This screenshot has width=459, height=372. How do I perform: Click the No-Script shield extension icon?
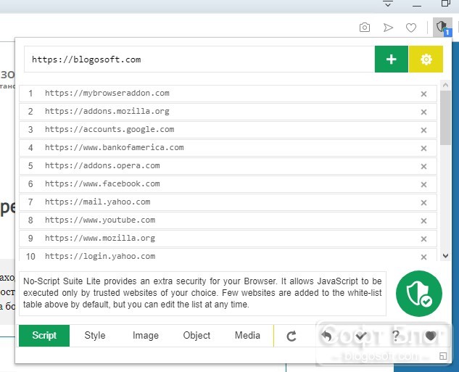(442, 28)
